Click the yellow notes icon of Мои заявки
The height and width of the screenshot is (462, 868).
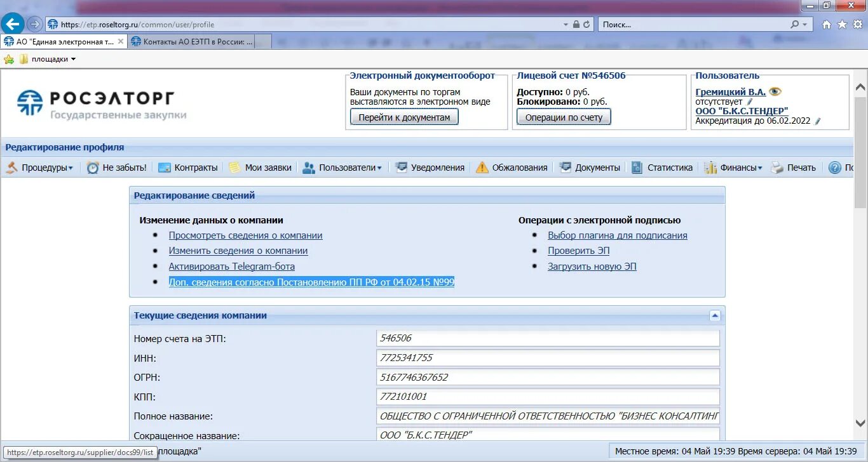pos(235,168)
